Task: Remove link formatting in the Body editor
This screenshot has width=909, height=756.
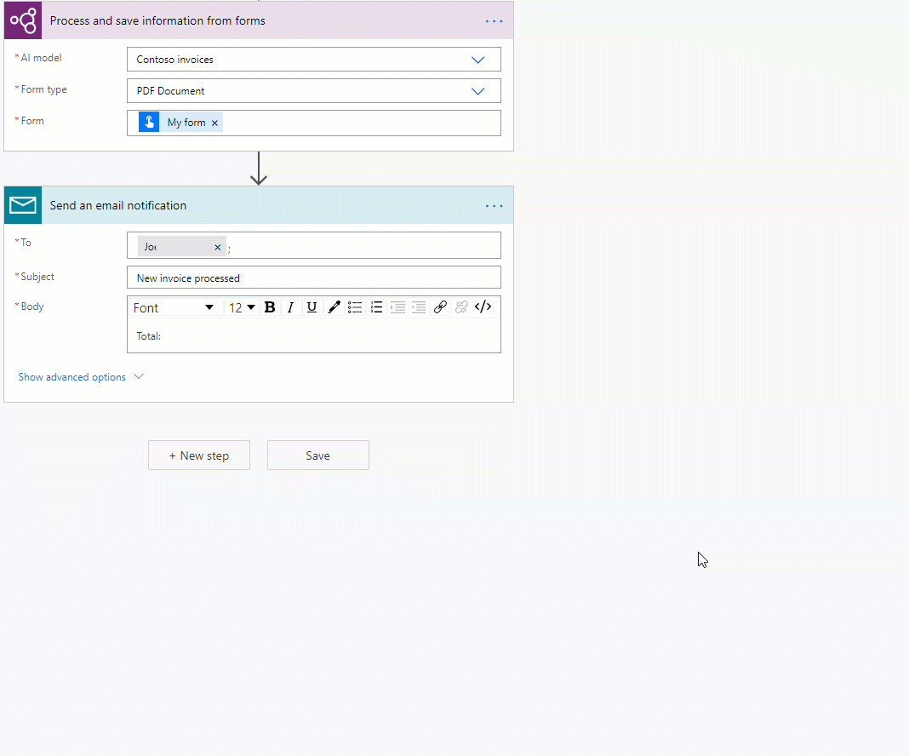Action: click(x=461, y=307)
